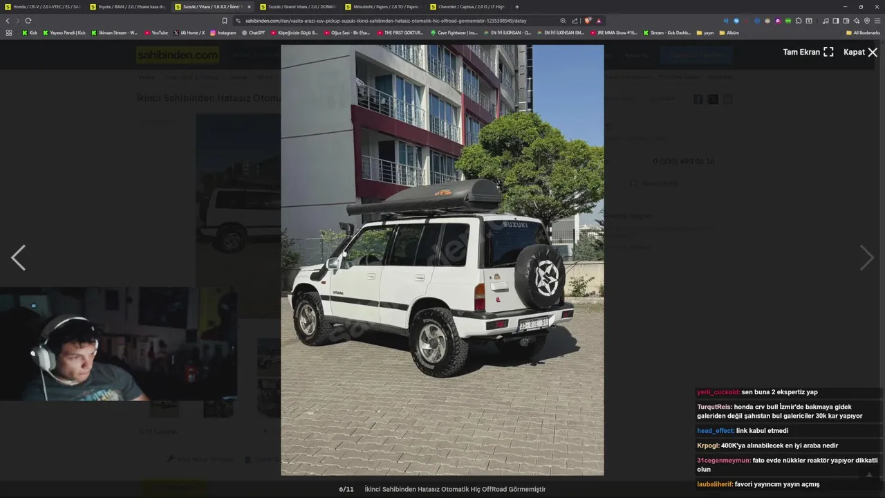Close the photo viewer with Kapat
The height and width of the screenshot is (498, 885).
click(860, 52)
